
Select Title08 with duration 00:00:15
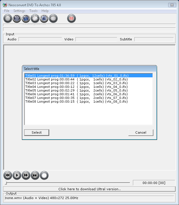click(89, 102)
